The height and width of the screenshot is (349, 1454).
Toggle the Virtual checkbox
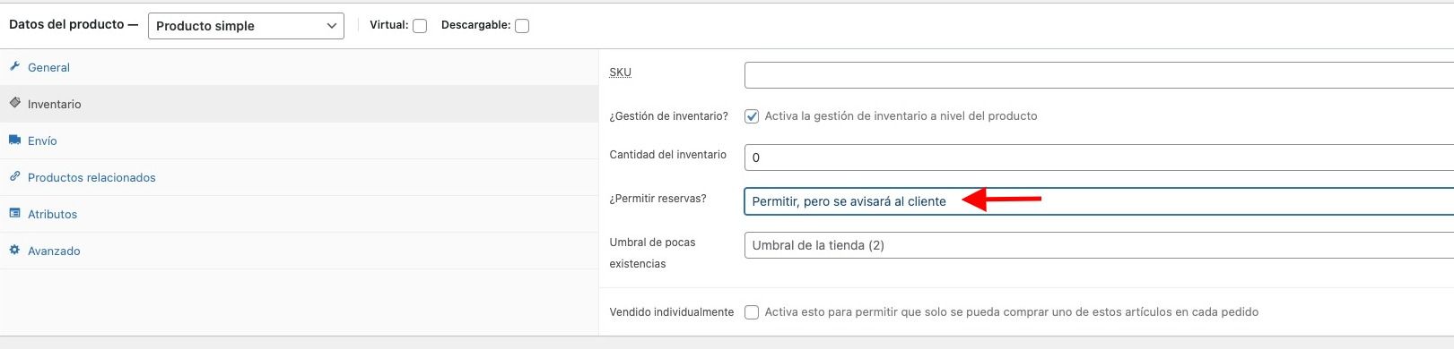click(420, 26)
